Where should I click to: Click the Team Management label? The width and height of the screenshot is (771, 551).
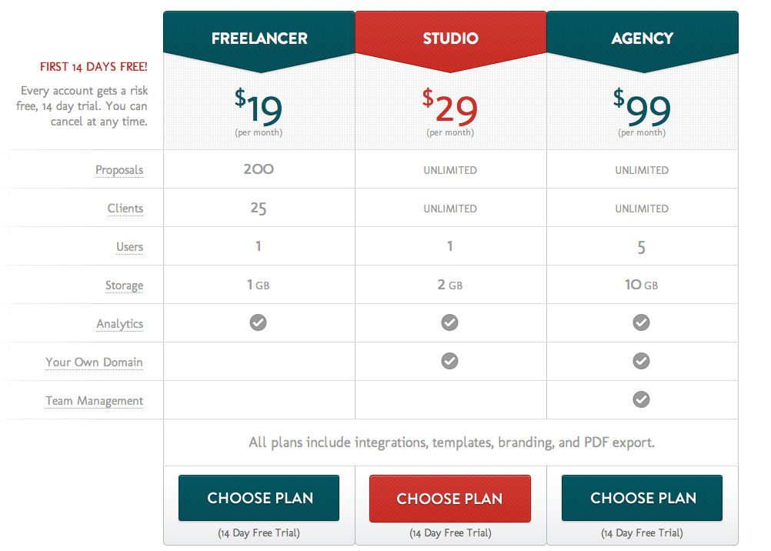95,401
